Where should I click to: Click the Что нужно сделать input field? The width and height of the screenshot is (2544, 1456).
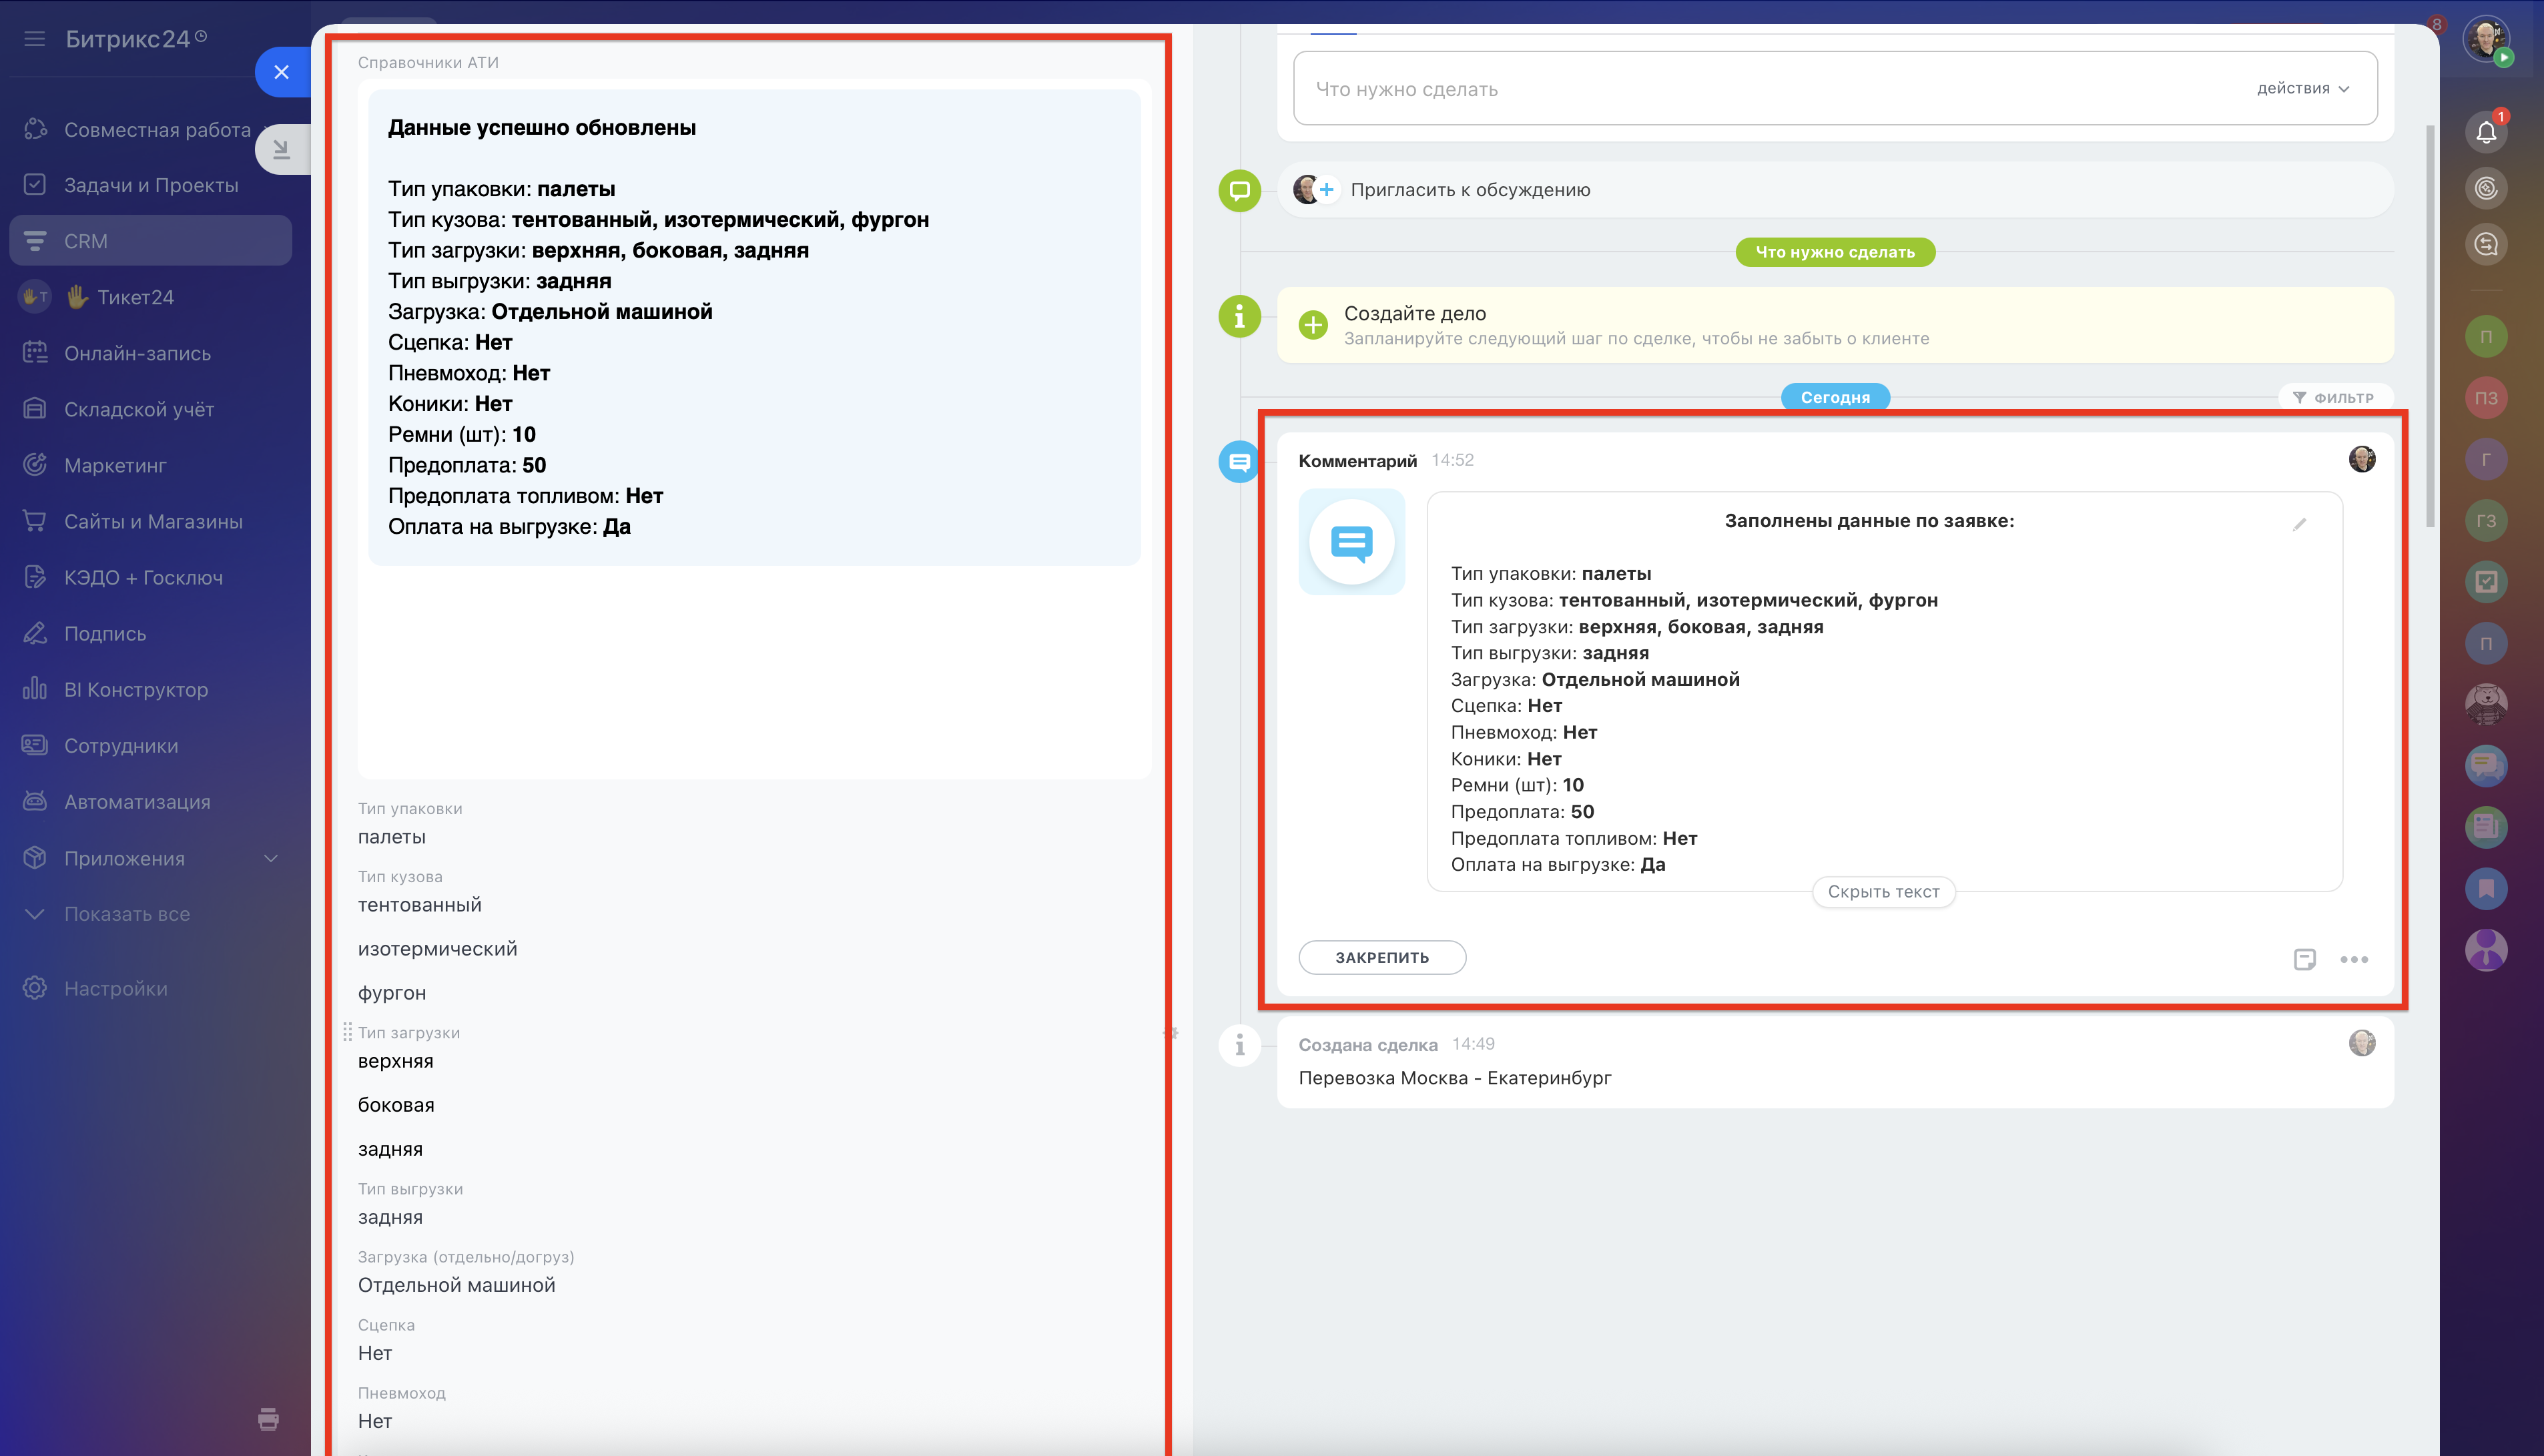coord(1700,89)
